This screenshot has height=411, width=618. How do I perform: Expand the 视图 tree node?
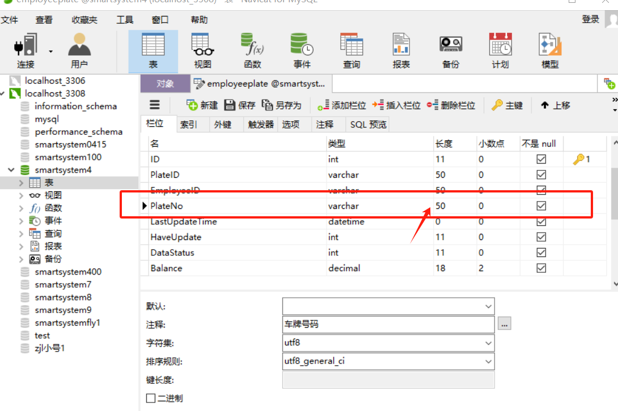tap(22, 195)
